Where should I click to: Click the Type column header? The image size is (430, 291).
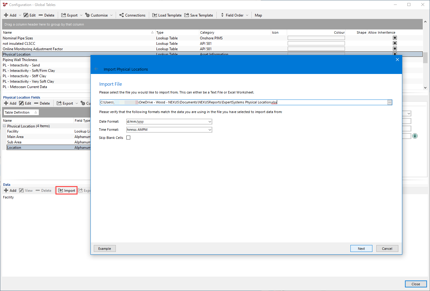[177, 32]
